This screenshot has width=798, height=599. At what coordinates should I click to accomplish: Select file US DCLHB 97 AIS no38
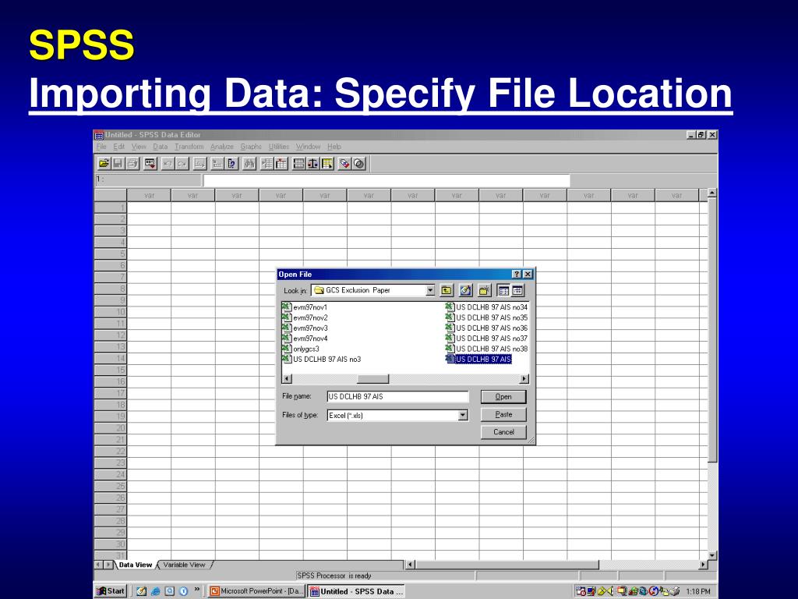point(486,349)
